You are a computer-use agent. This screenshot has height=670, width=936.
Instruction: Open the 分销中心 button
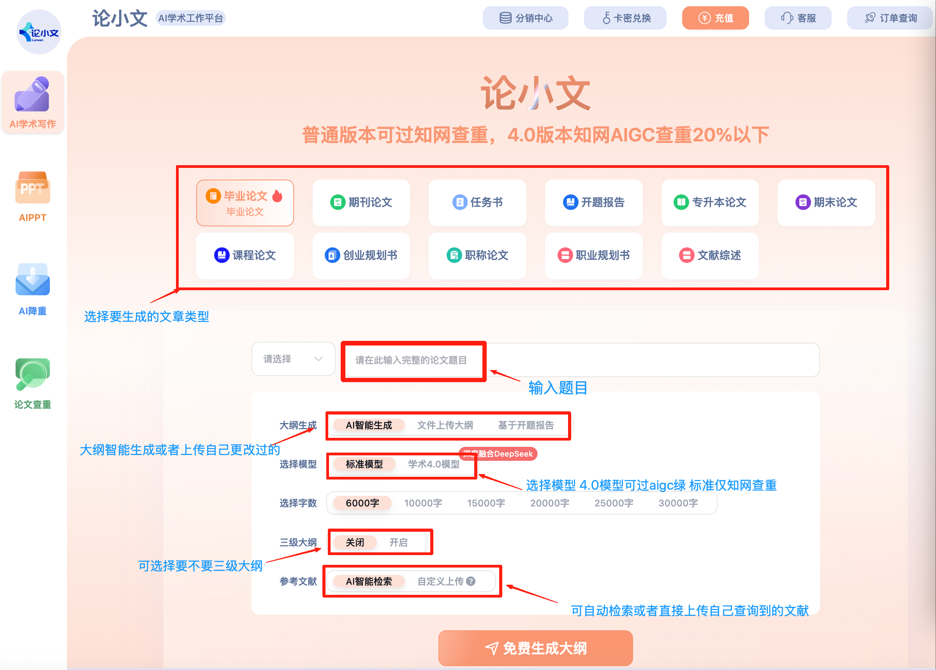526,18
